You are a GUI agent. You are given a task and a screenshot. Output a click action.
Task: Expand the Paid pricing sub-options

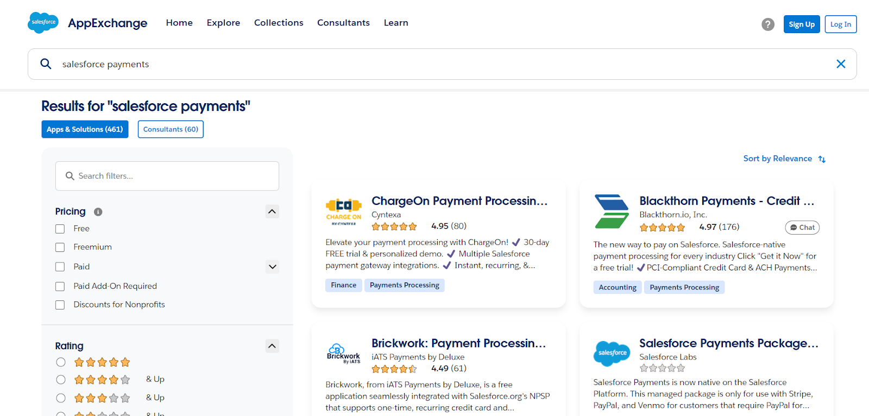(x=273, y=267)
